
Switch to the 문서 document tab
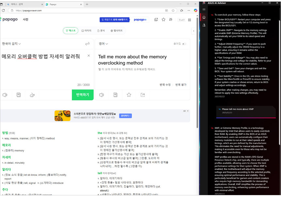[x=101, y=31]
